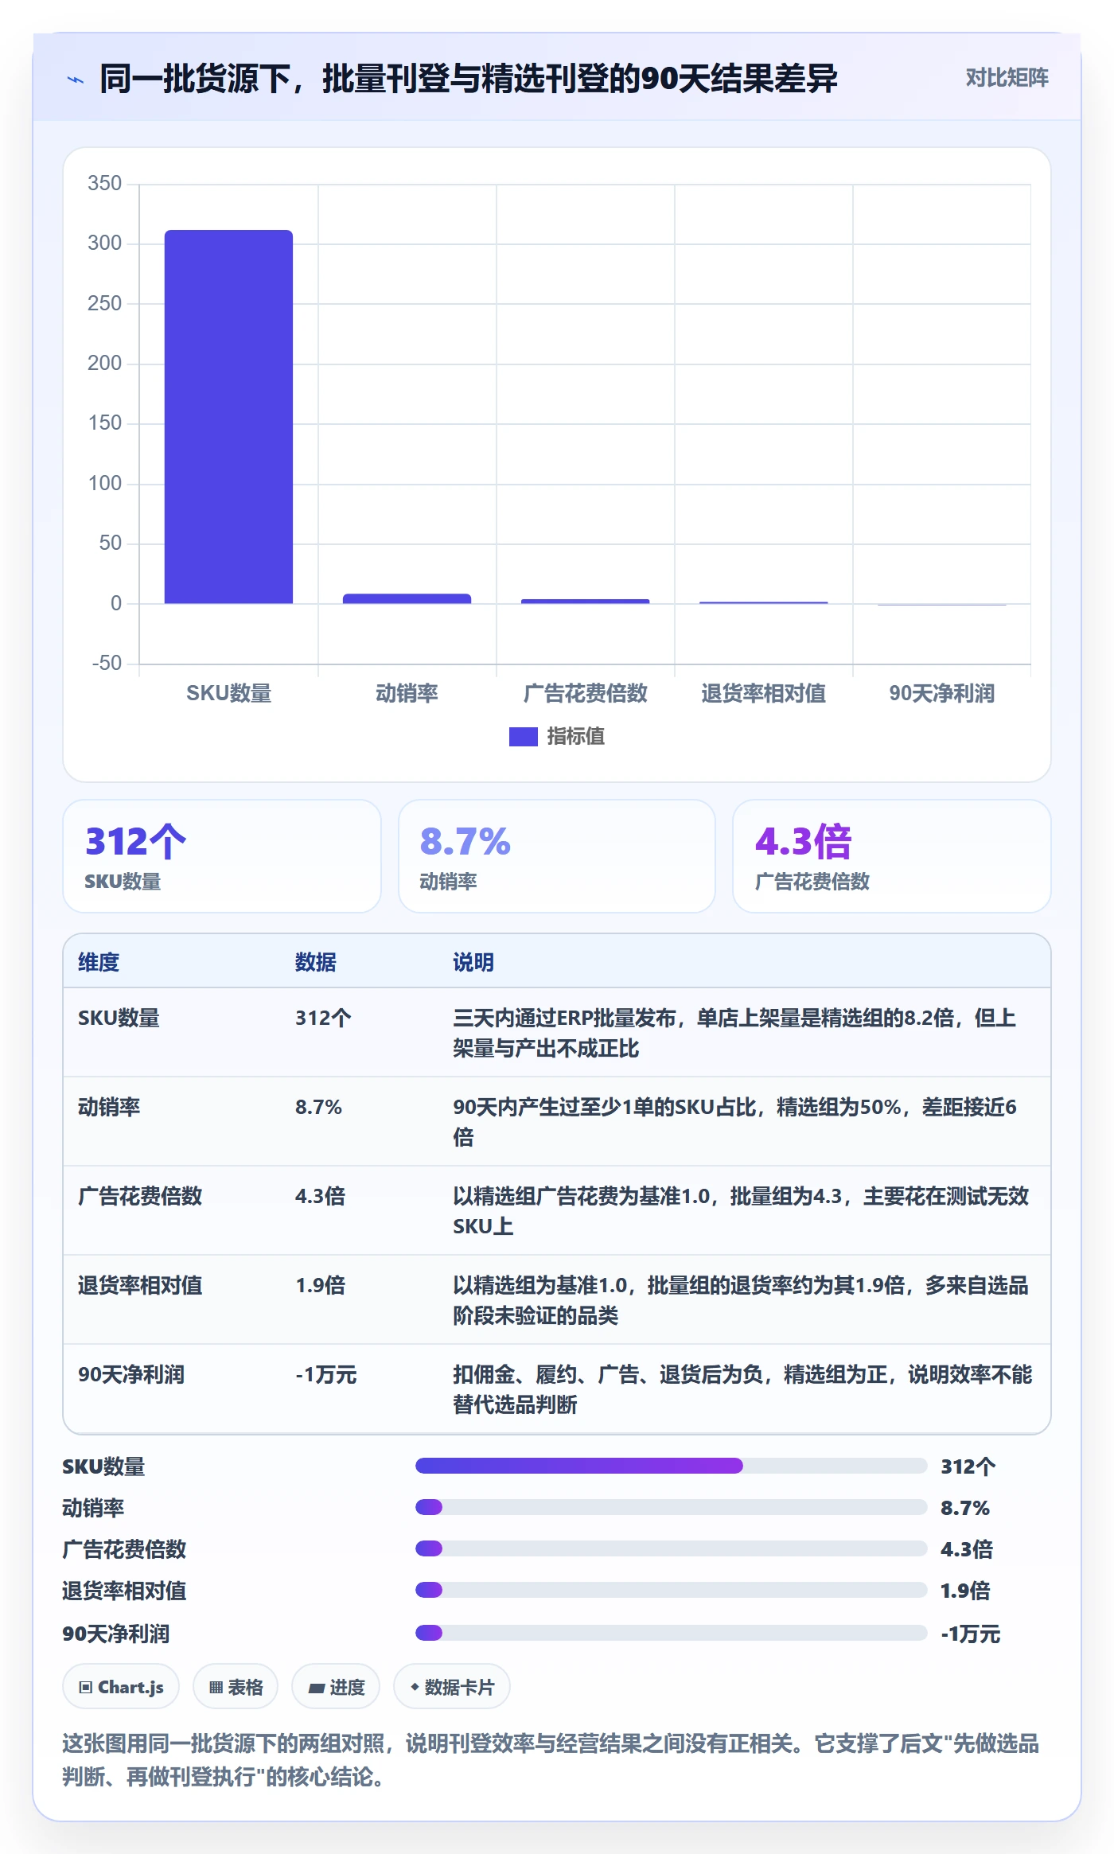
Task: Click the SKU数量 x-axis label
Action: pyautogui.click(x=228, y=693)
